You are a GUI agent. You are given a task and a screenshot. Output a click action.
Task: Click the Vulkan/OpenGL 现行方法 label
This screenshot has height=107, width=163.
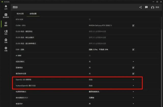click(x=25, y=86)
